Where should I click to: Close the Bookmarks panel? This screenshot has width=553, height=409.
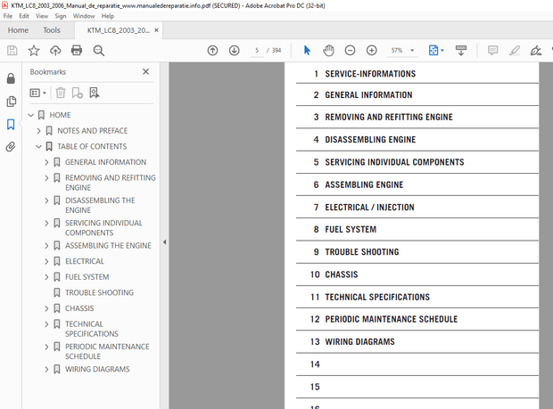pos(145,71)
